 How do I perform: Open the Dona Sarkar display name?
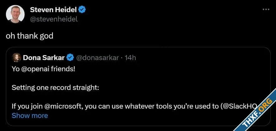coord(44,58)
